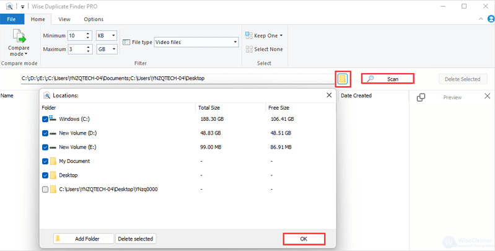Switch to the Home ribbon tab
495x251 pixels.
(38, 19)
